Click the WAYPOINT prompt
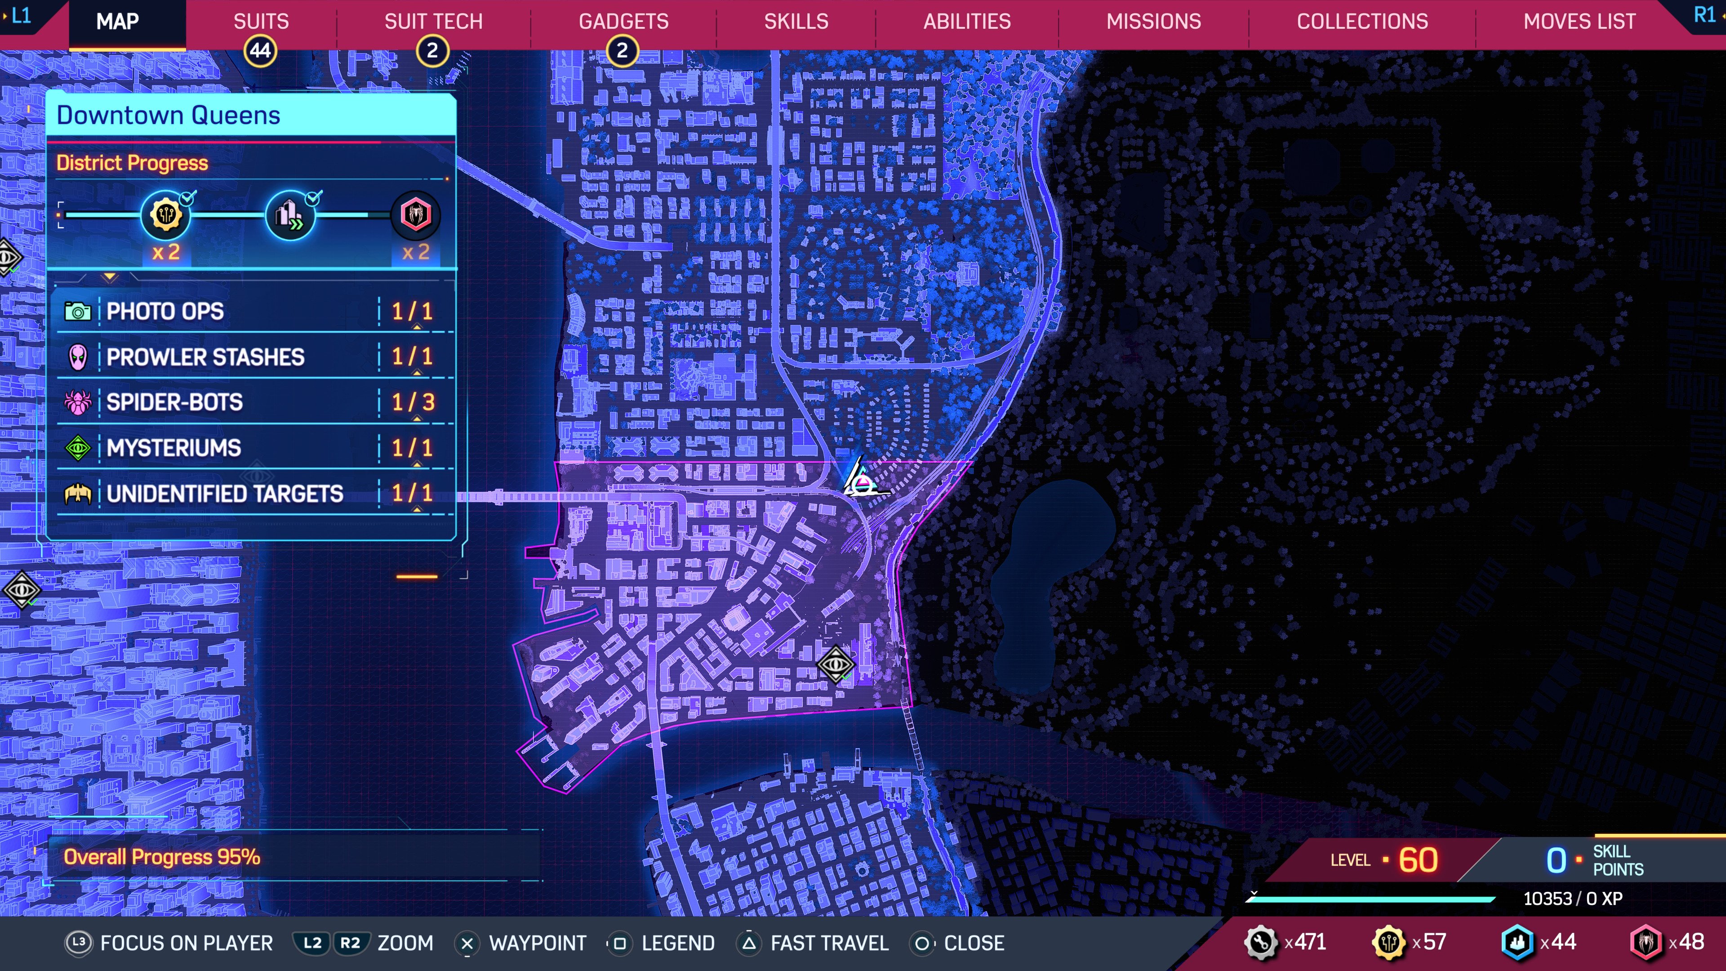 [x=538, y=944]
